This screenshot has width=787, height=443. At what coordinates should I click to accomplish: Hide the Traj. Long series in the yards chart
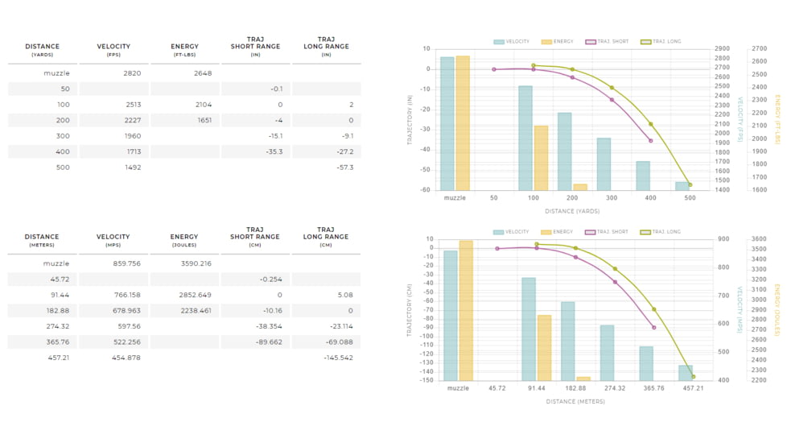pos(661,41)
